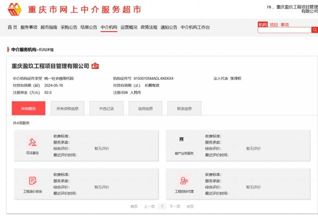The width and height of the screenshot is (318, 216).
Task: Click the registered capital value 50.0
Action: point(48,92)
